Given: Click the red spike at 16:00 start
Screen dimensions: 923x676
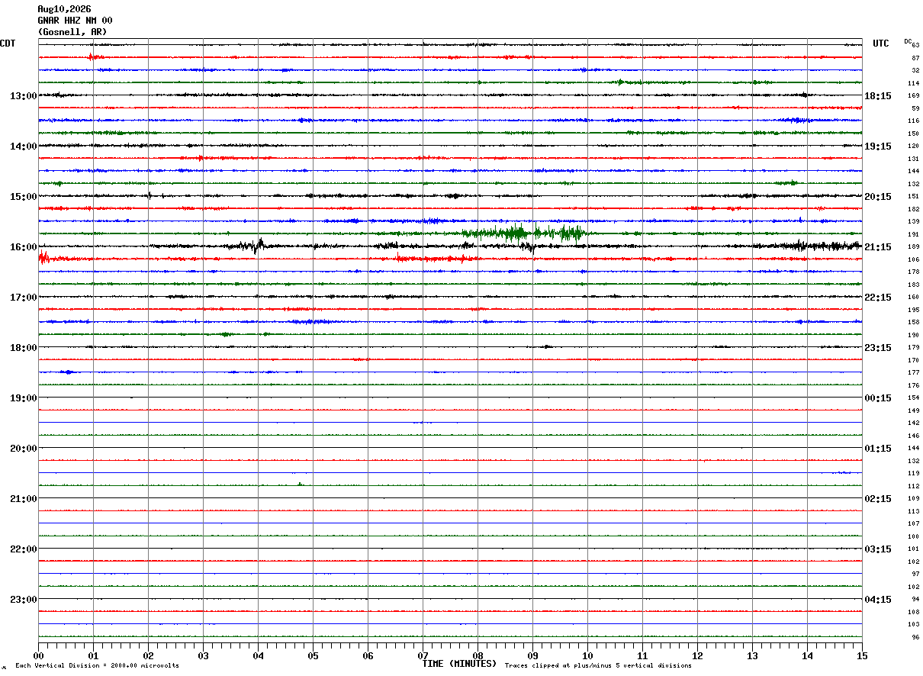Looking at the screenshot, I should (x=43, y=258).
